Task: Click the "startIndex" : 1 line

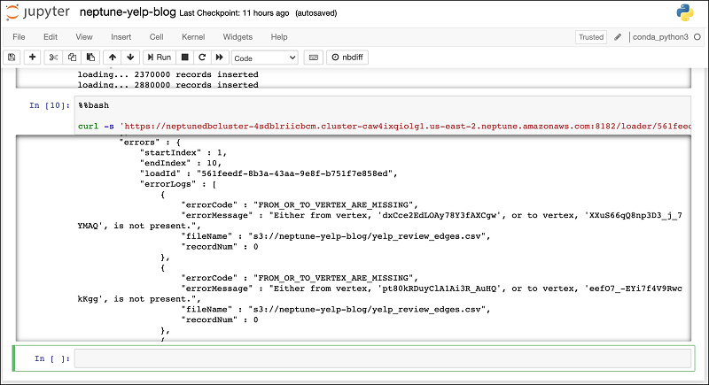Action: (x=183, y=152)
